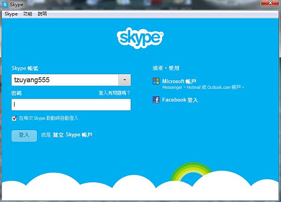281x202 pixels.
Task: Click the large Skype cloud logo
Action: point(140,38)
